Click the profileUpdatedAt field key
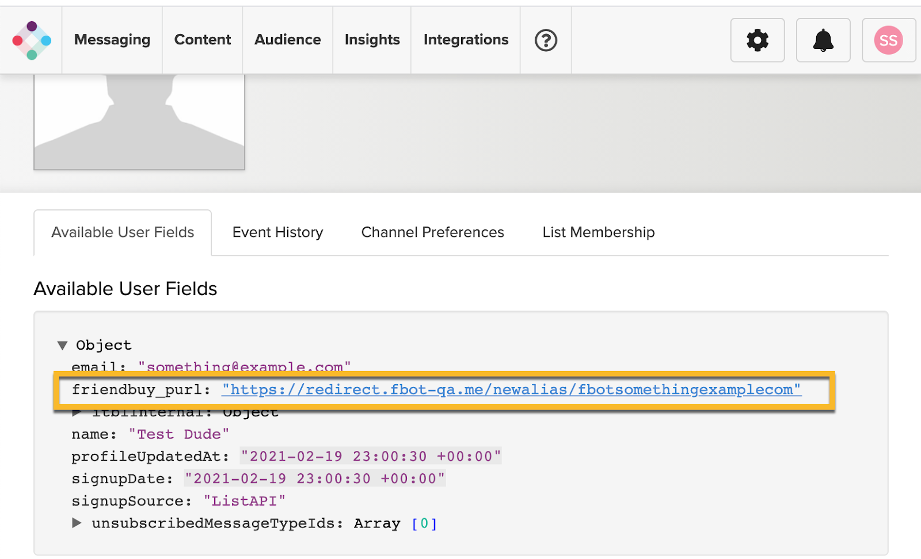 coord(150,457)
